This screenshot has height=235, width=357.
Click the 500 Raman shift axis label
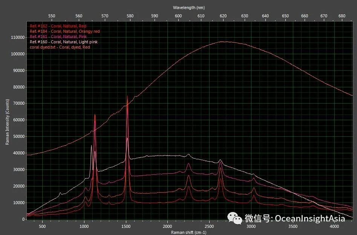coord(42,226)
